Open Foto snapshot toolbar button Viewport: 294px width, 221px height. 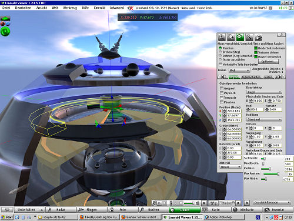coord(123,210)
